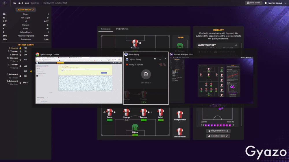Click the Football Manager 24 icon in switcher

[171, 54]
